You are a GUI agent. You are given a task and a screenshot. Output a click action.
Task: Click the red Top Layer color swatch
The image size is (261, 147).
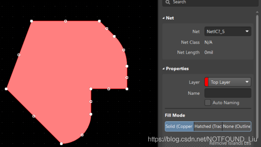coord(206,82)
